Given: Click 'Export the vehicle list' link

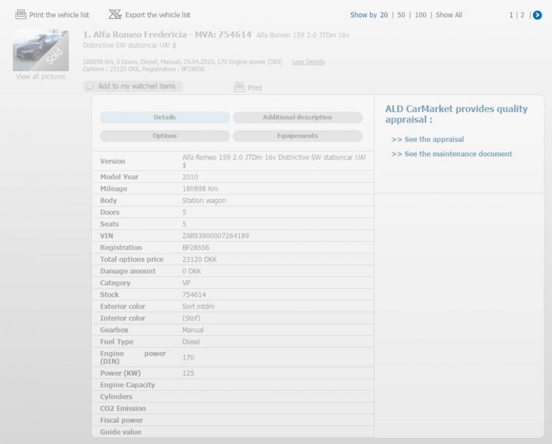Looking at the screenshot, I should pyautogui.click(x=158, y=15).
